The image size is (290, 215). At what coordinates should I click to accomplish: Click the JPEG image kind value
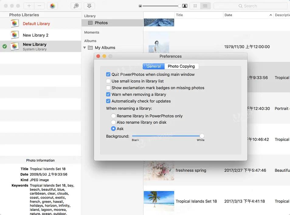39,180
